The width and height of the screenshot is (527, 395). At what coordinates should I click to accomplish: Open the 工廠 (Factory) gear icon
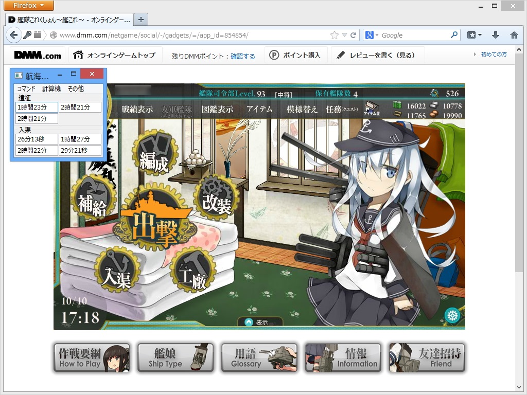tap(192, 271)
